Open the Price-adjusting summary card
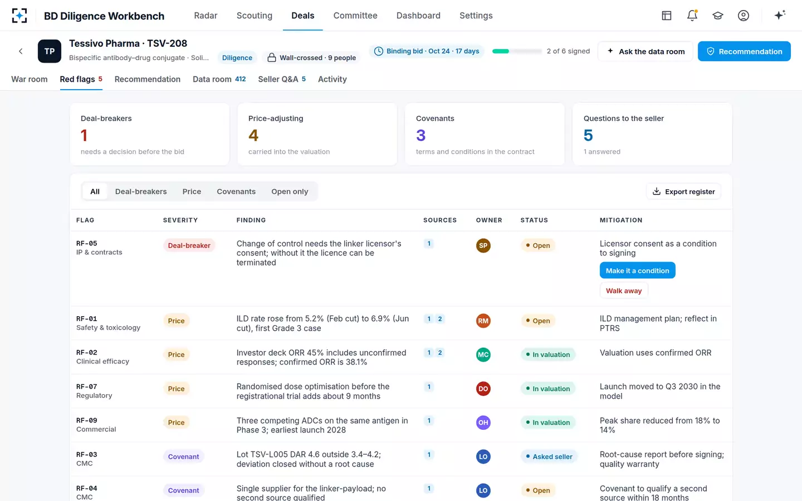802x501 pixels. coord(317,134)
